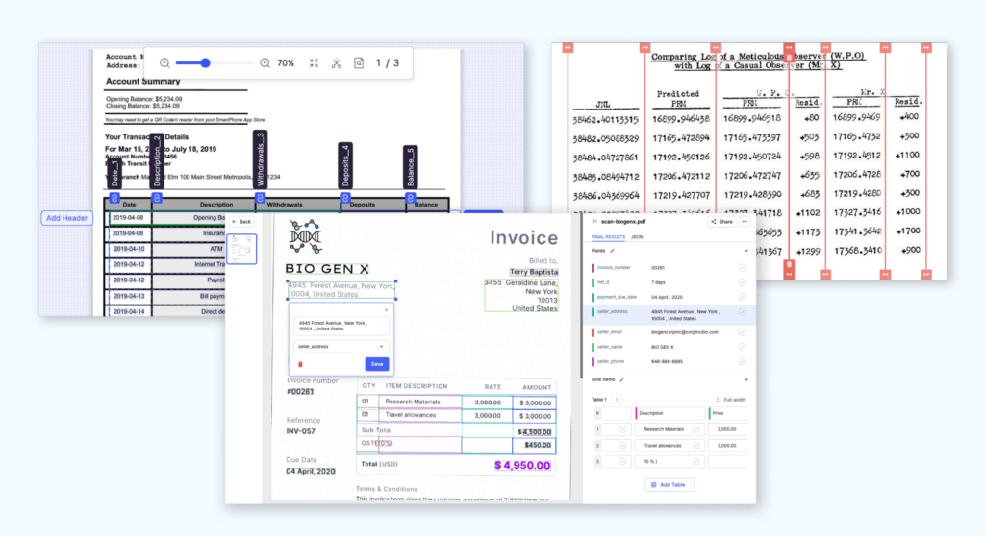The height and width of the screenshot is (536, 985).
Task: Click the pencil edit icon beside Fields
Action: [x=613, y=251]
